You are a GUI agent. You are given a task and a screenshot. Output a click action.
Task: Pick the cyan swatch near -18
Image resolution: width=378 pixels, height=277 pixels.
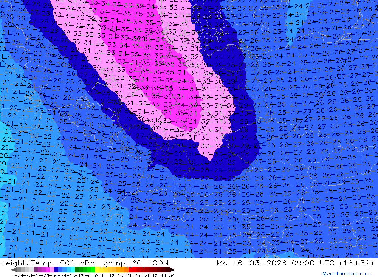coord(72,269)
